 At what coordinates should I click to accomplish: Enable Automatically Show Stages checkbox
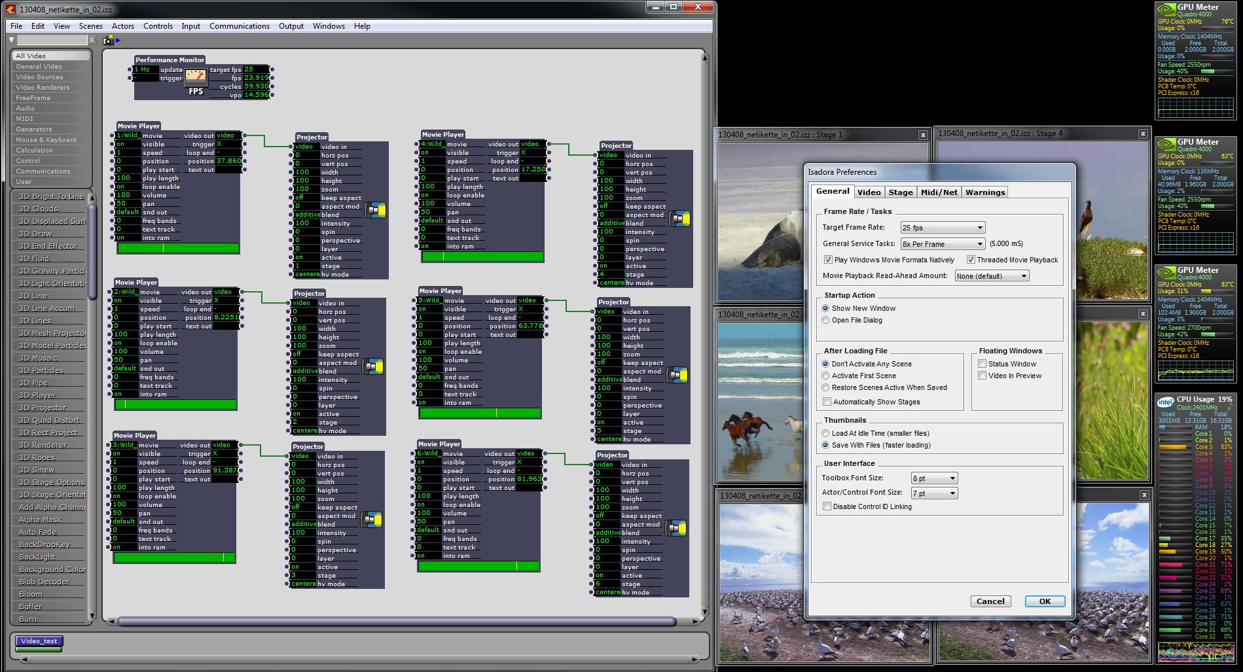pos(827,402)
